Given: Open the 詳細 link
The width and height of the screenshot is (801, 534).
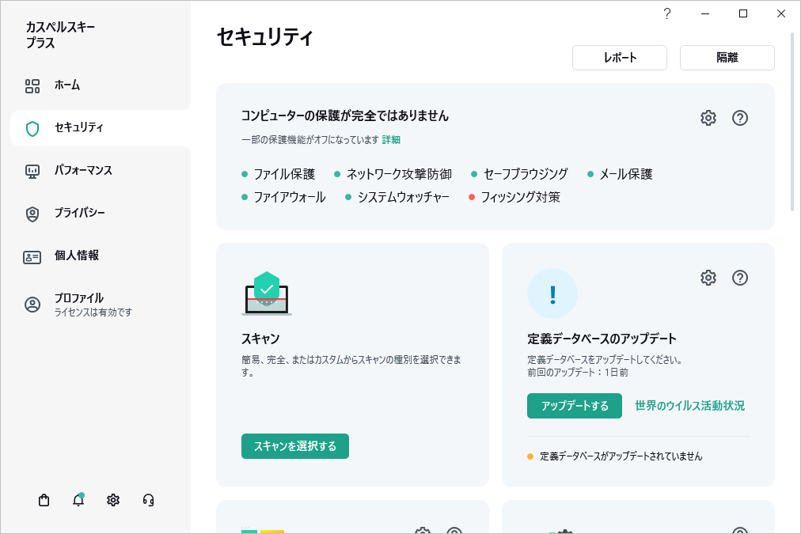Looking at the screenshot, I should tap(391, 140).
